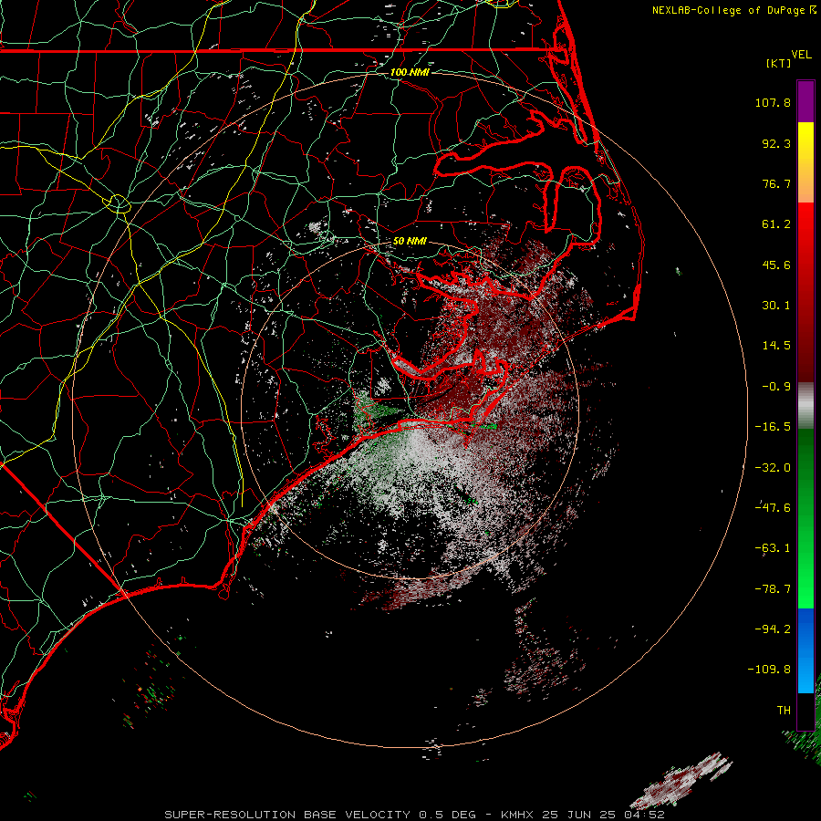
Task: Select the 92.3 scale value
Action: coord(776,143)
